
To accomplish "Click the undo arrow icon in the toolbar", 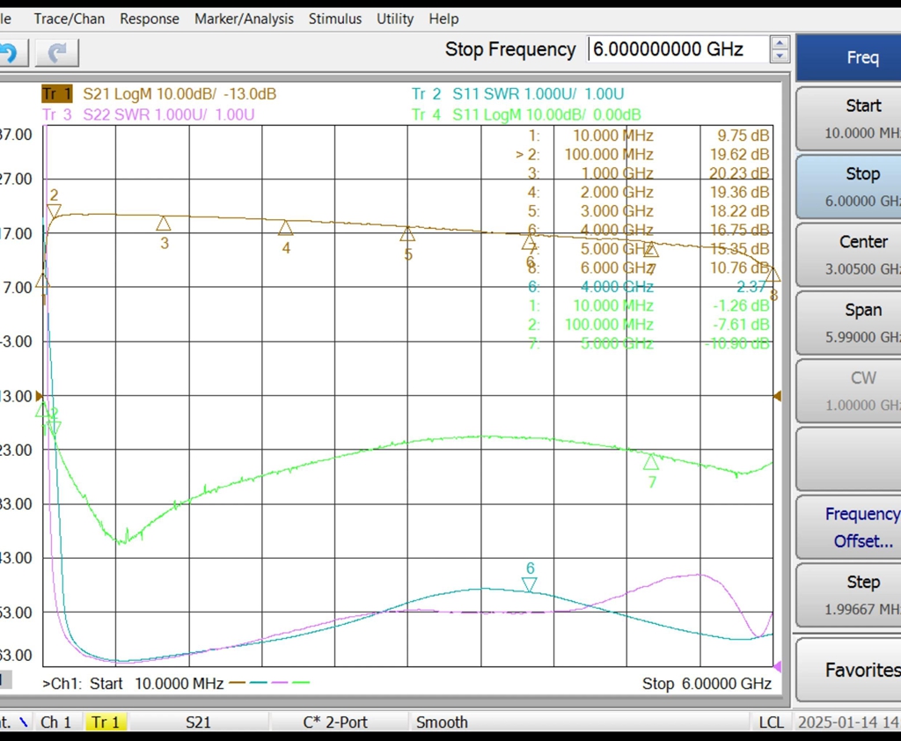I will click(11, 53).
